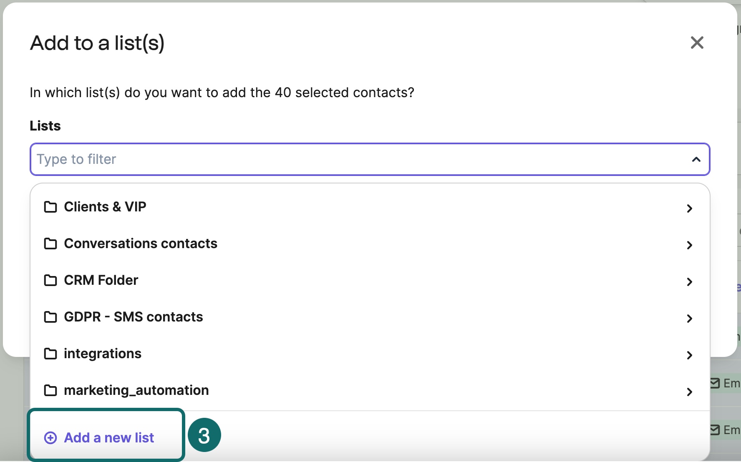Screen dimensions: 741x462
Task: Click the folder icon beside CRM Folder
Action: 51,281
